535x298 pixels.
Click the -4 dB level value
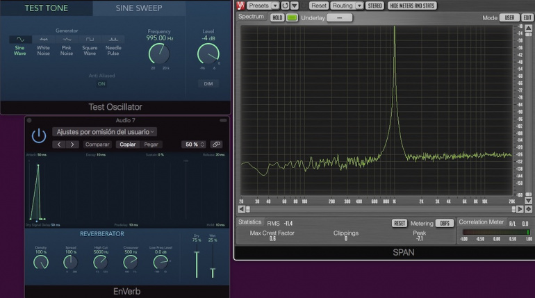point(208,38)
